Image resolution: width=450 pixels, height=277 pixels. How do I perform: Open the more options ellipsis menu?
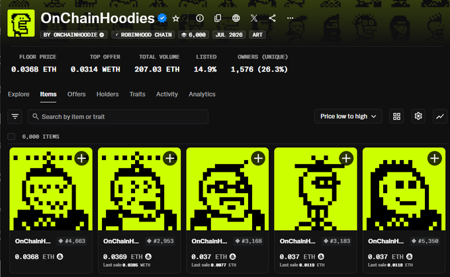coord(290,18)
